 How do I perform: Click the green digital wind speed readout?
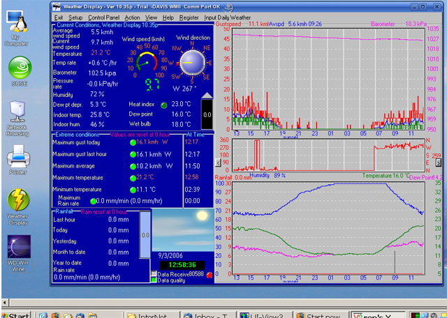coord(152,84)
